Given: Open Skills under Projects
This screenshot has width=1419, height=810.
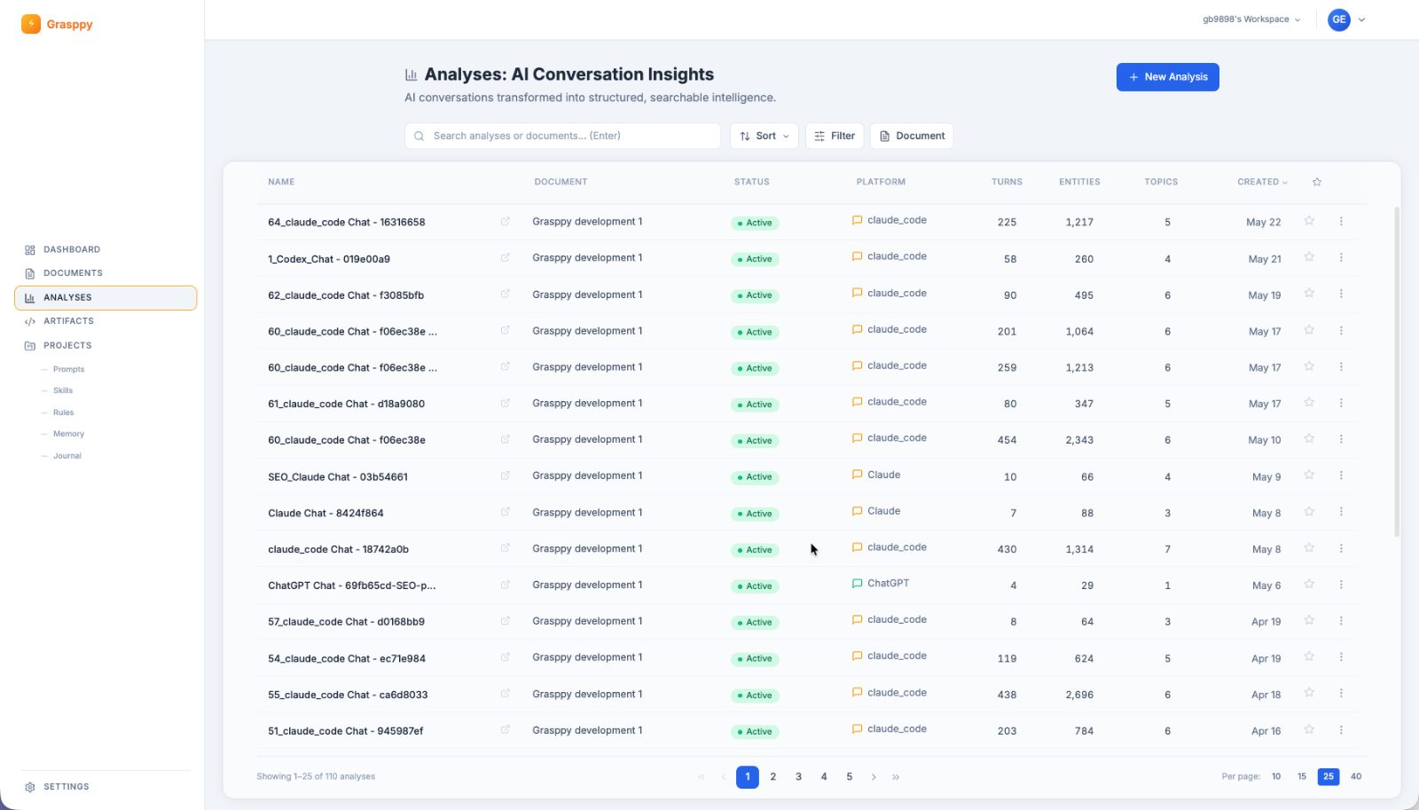Looking at the screenshot, I should [x=63, y=390].
